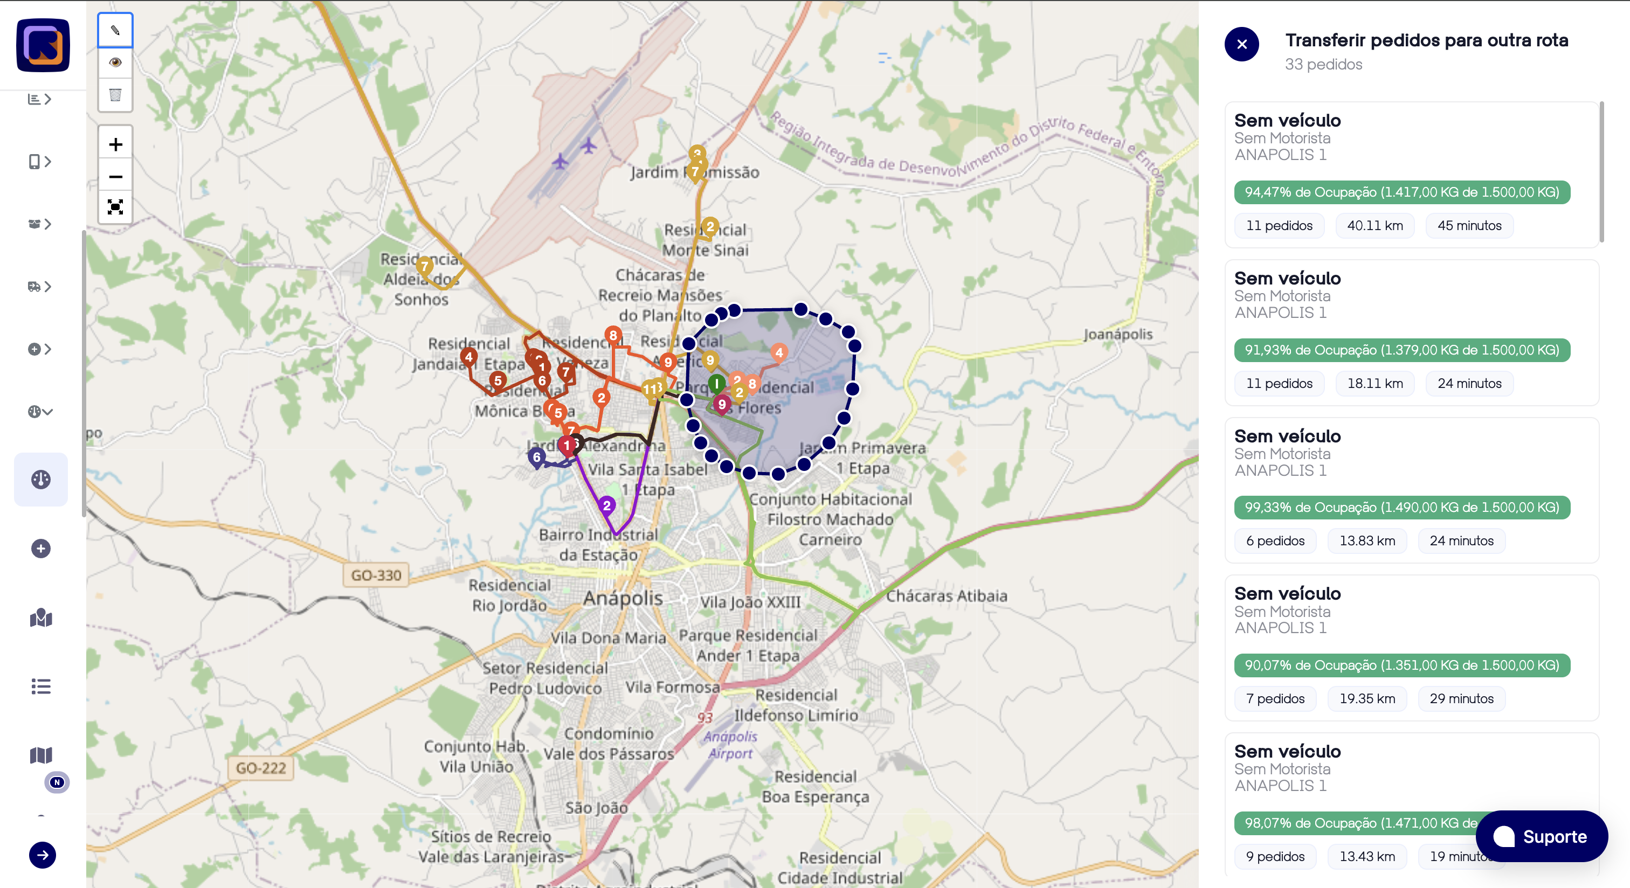The height and width of the screenshot is (888, 1630).
Task: Select the pencil draw tool on map
Action: (115, 30)
